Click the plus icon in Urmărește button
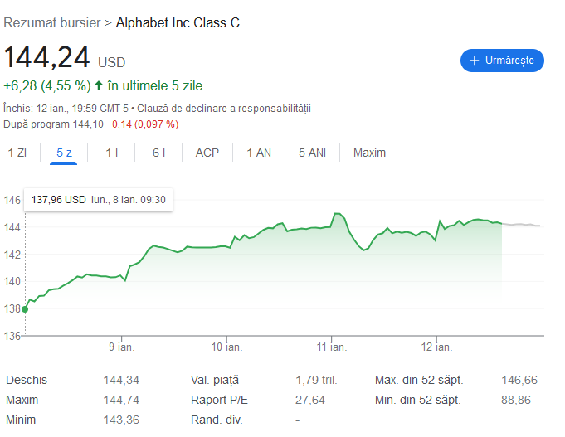Image resolution: width=565 pixels, height=437 pixels. pyautogui.click(x=475, y=61)
